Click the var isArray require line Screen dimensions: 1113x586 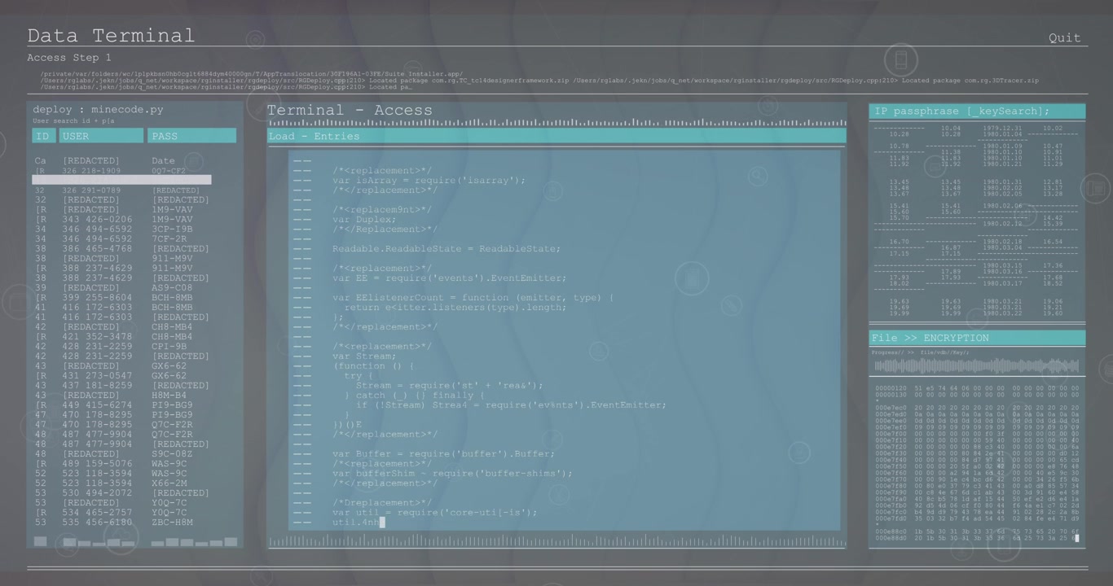point(429,181)
